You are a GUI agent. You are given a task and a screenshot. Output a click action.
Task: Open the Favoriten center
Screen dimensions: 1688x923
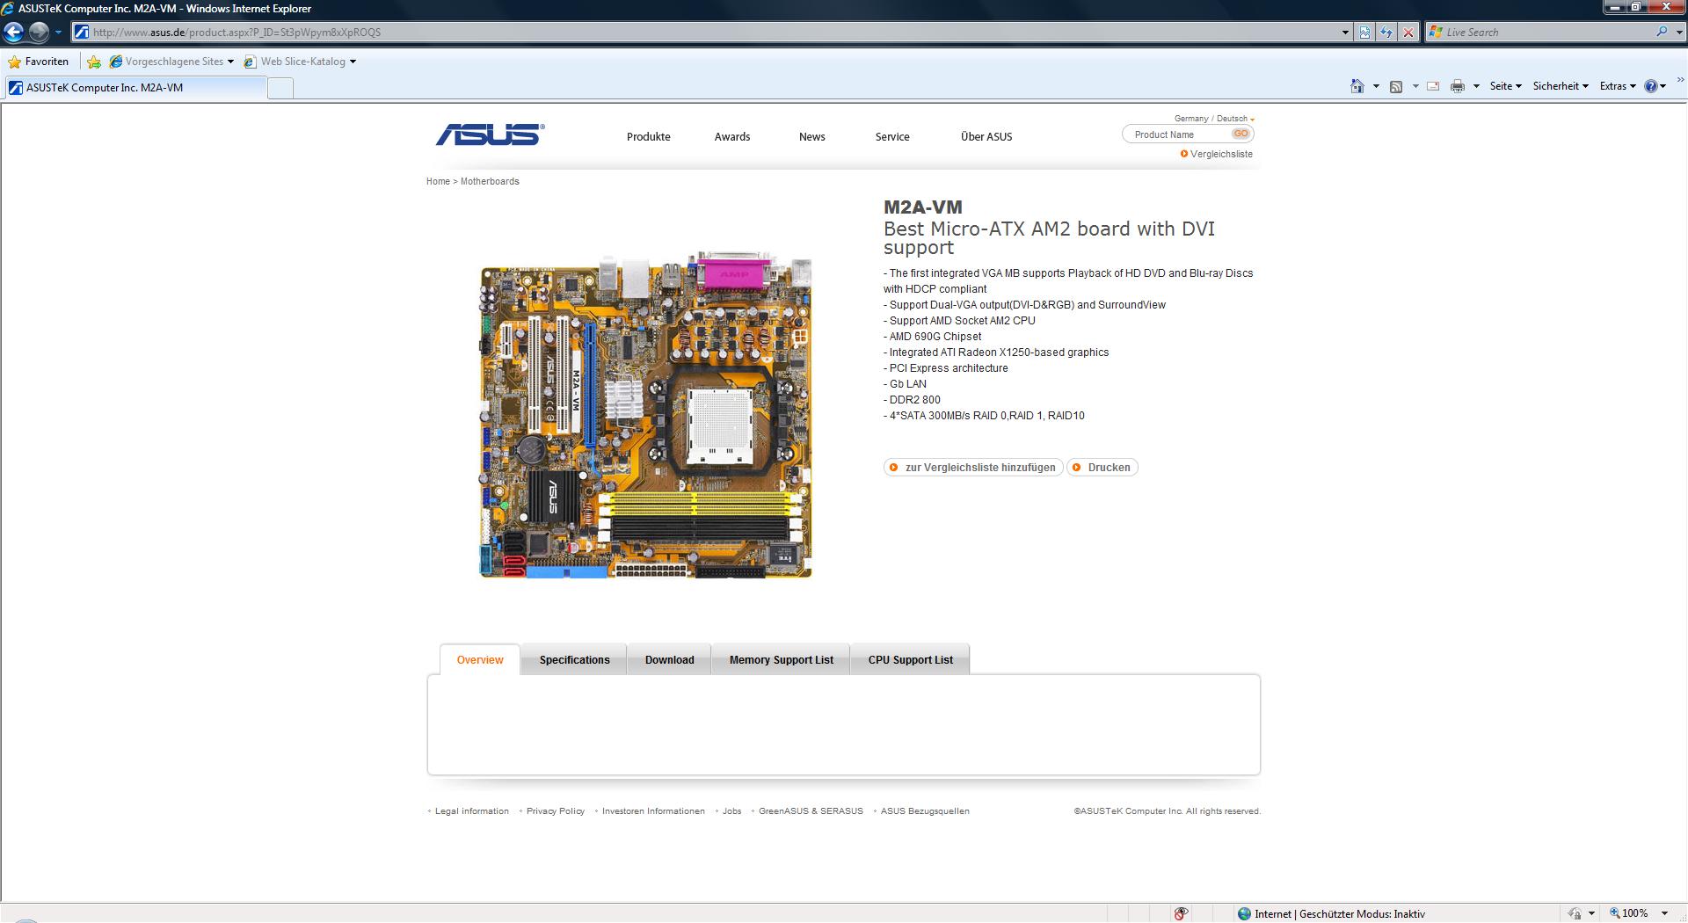[38, 62]
